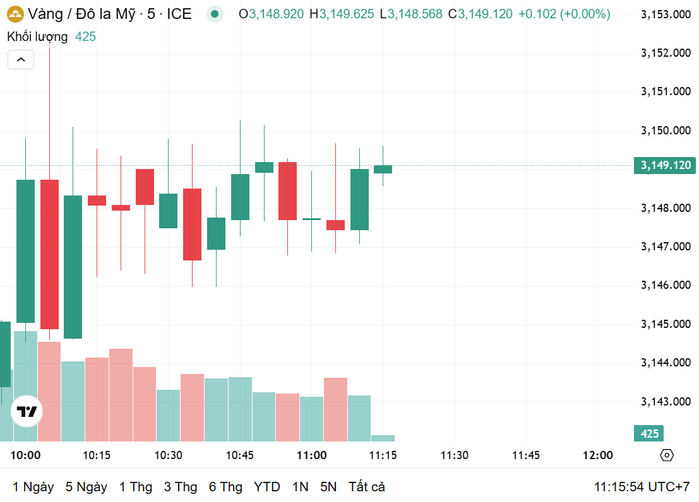The width and height of the screenshot is (699, 502).
Task: Select the 1 Ngày range
Action: click(33, 487)
